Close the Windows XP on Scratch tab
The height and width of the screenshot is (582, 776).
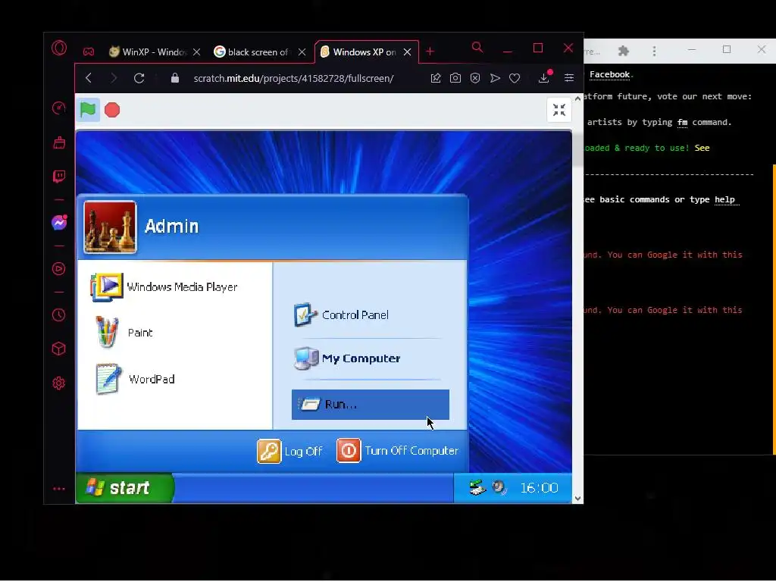point(407,52)
